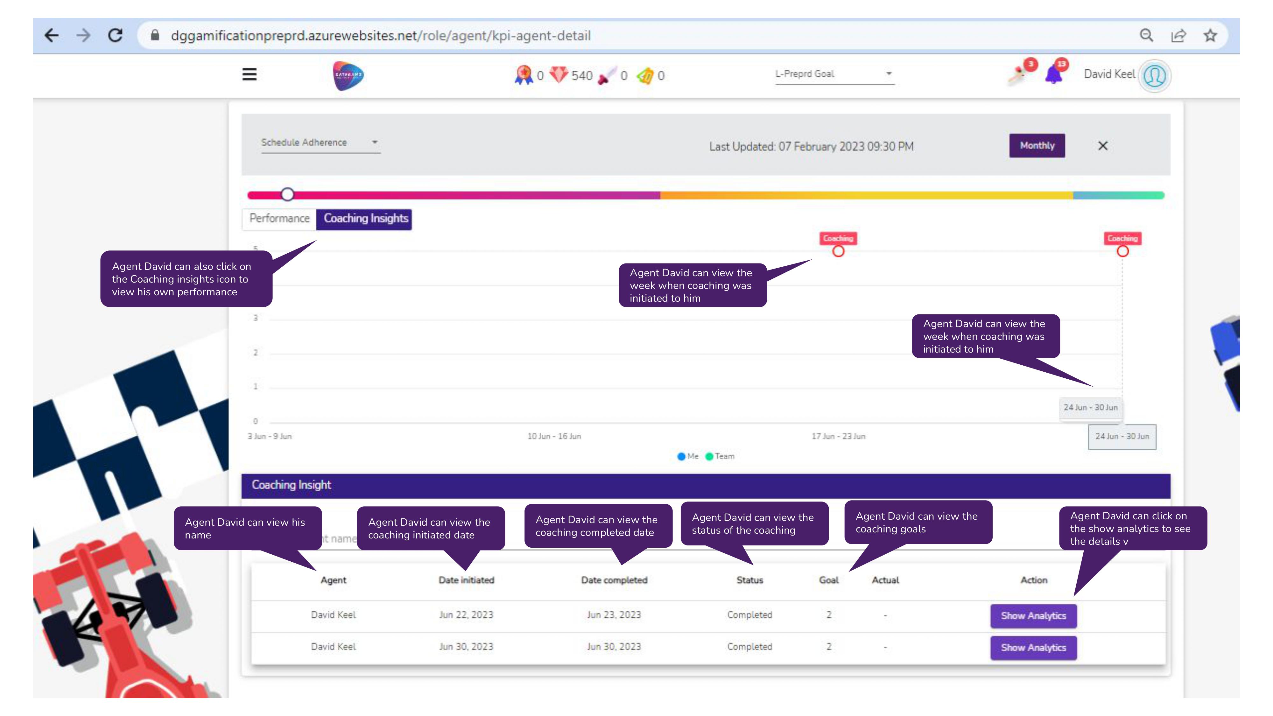Viewport: 1273px width, 716px height.
Task: Click the medal badge icon showing 0
Action: (523, 75)
